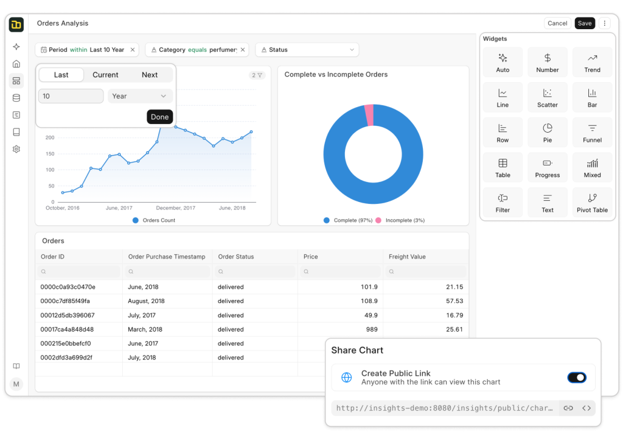Add a Pie chart widget
Screen dimensions: 623x432
click(547, 132)
